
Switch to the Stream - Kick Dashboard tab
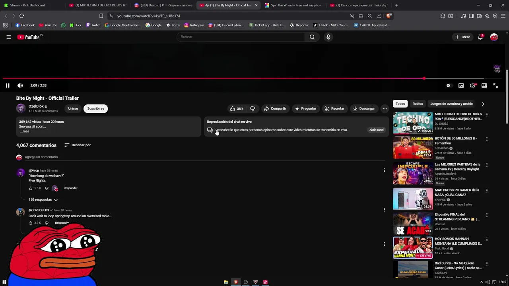point(33,5)
